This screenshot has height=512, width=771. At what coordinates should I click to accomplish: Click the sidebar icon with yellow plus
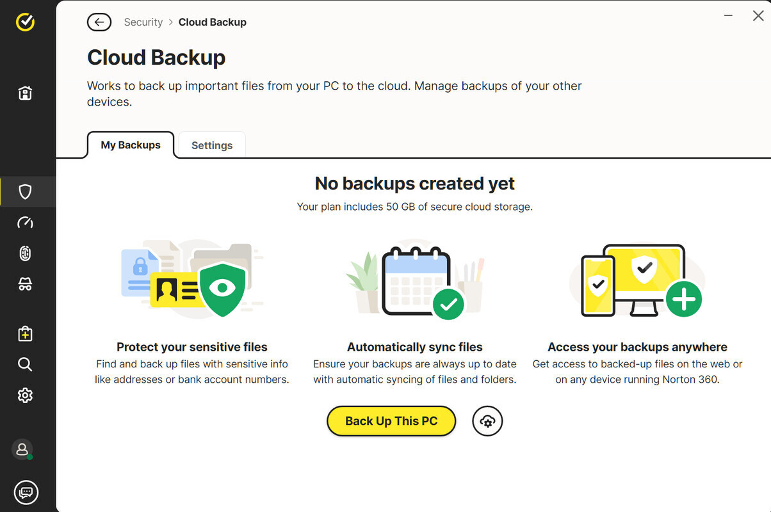click(x=25, y=333)
